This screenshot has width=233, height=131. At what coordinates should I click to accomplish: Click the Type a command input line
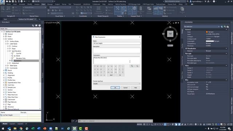click(116, 121)
